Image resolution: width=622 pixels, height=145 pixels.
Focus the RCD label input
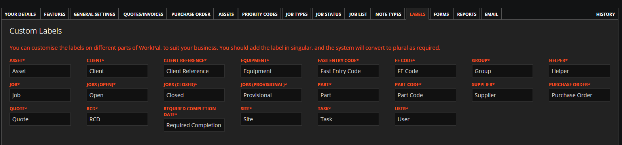click(x=117, y=119)
